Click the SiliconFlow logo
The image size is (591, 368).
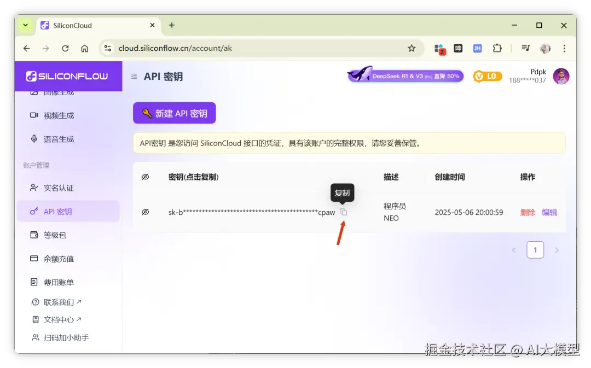67,77
